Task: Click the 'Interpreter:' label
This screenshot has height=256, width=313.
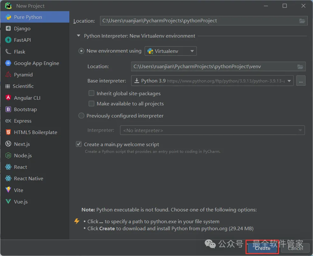Action: tap(101, 130)
